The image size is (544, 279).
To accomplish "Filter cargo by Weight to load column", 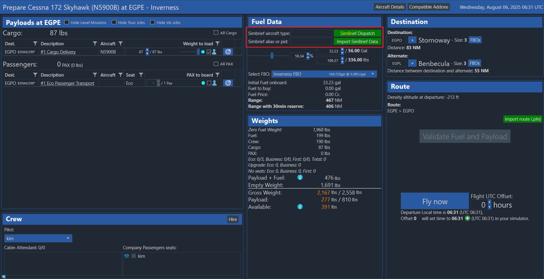I will coord(217,44).
